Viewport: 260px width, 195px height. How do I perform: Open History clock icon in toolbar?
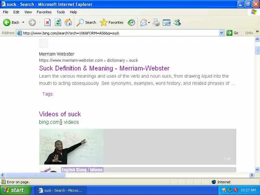131,22
